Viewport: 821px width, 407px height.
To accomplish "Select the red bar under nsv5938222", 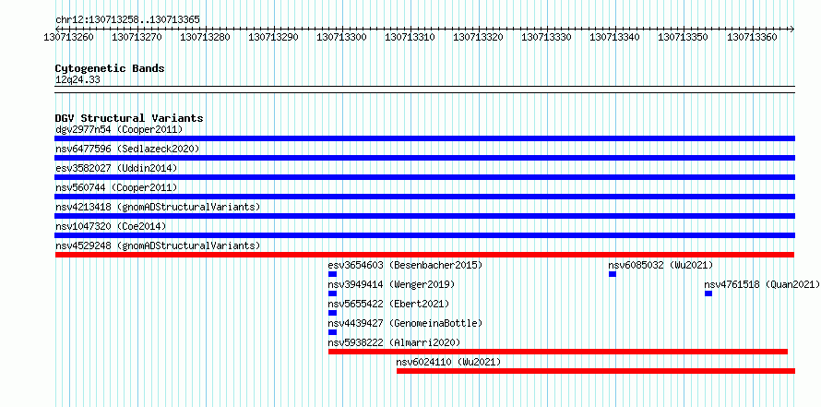I will tap(558, 352).
